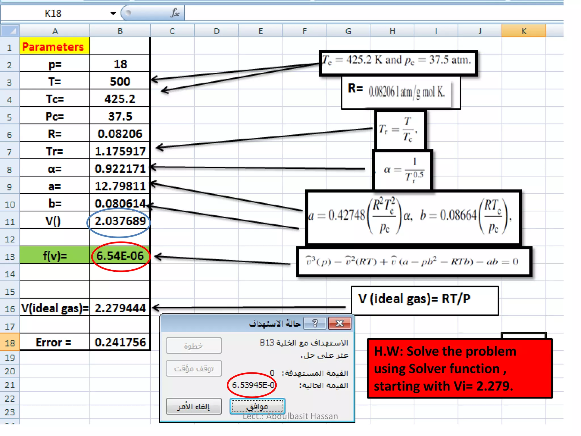Select the Error = label cell
The image size is (581, 436).
(x=55, y=342)
